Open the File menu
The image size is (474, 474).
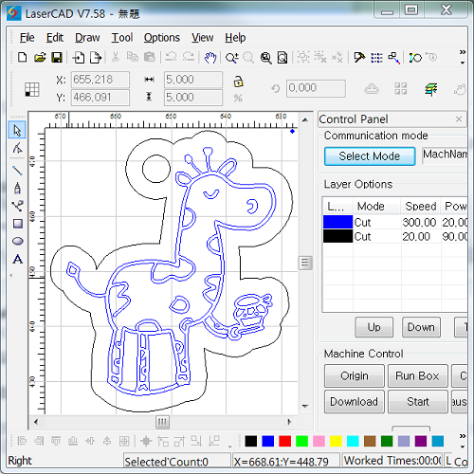pyautogui.click(x=27, y=38)
